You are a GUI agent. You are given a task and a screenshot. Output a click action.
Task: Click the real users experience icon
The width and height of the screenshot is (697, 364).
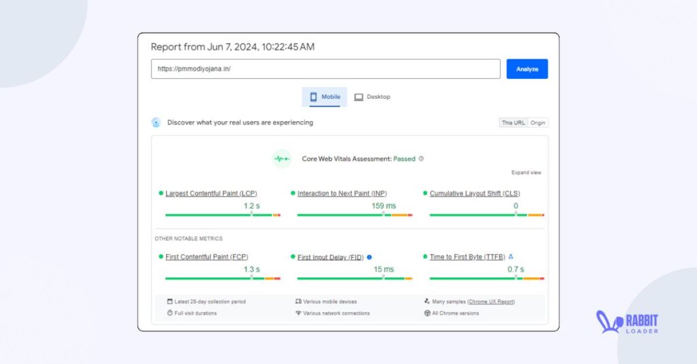[156, 122]
